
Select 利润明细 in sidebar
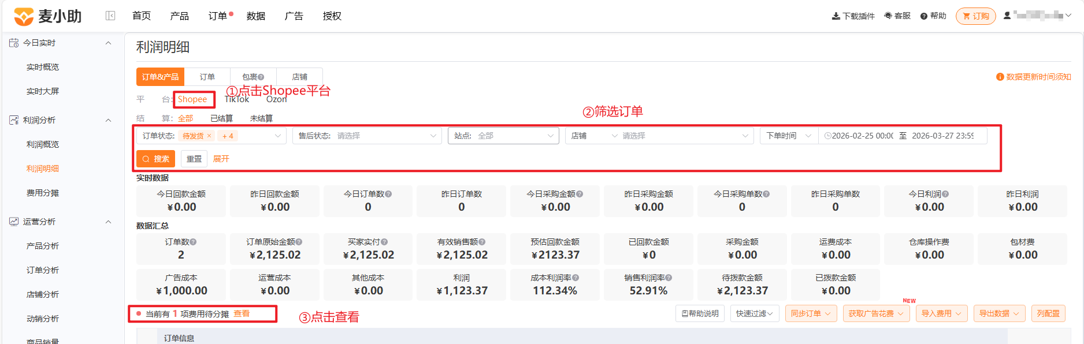tap(43, 169)
